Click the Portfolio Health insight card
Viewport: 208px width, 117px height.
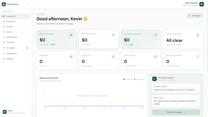pos(176,88)
